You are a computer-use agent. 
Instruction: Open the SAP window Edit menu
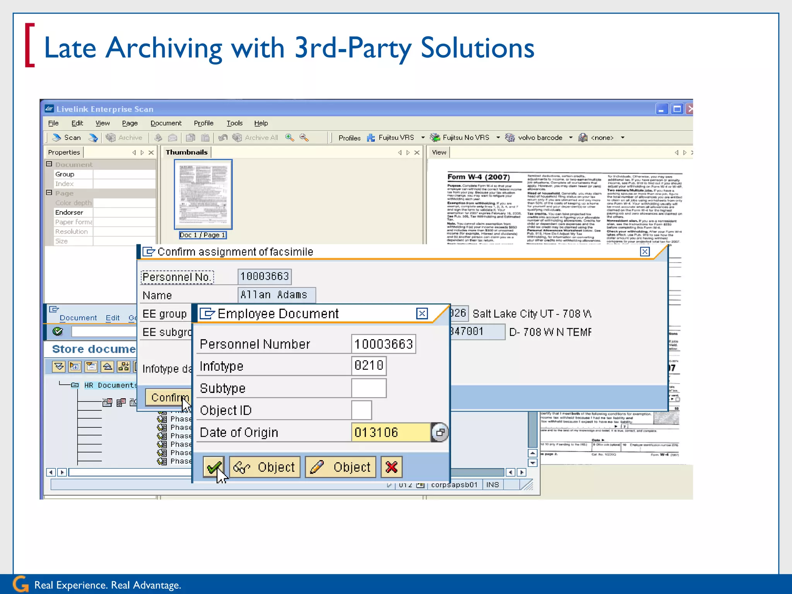click(x=113, y=318)
